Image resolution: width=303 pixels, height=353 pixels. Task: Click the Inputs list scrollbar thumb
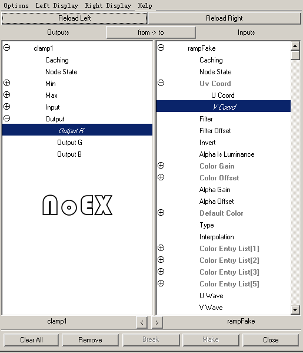pyautogui.click(x=295, y=55)
